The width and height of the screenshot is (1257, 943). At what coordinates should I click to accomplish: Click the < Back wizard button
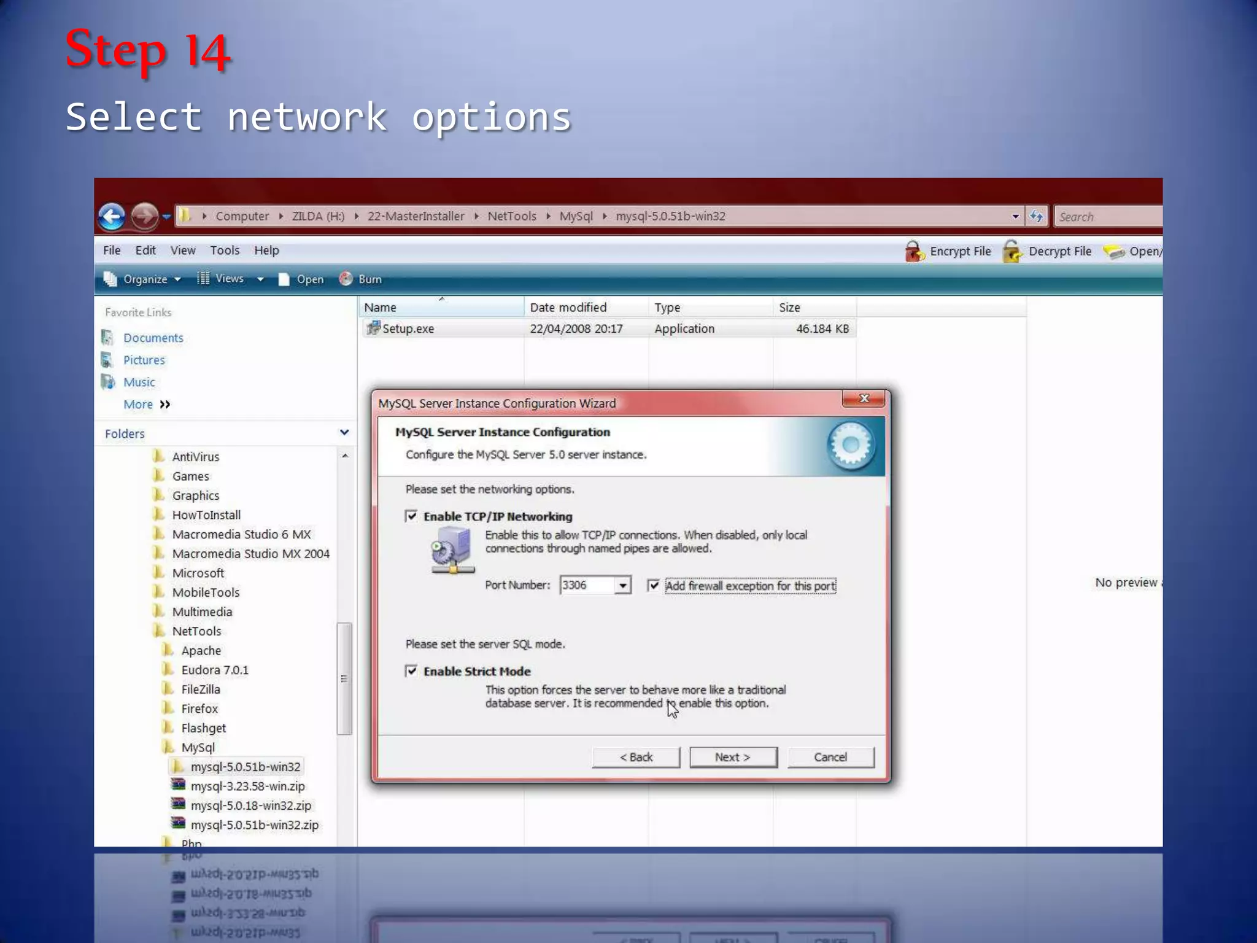pyautogui.click(x=636, y=757)
